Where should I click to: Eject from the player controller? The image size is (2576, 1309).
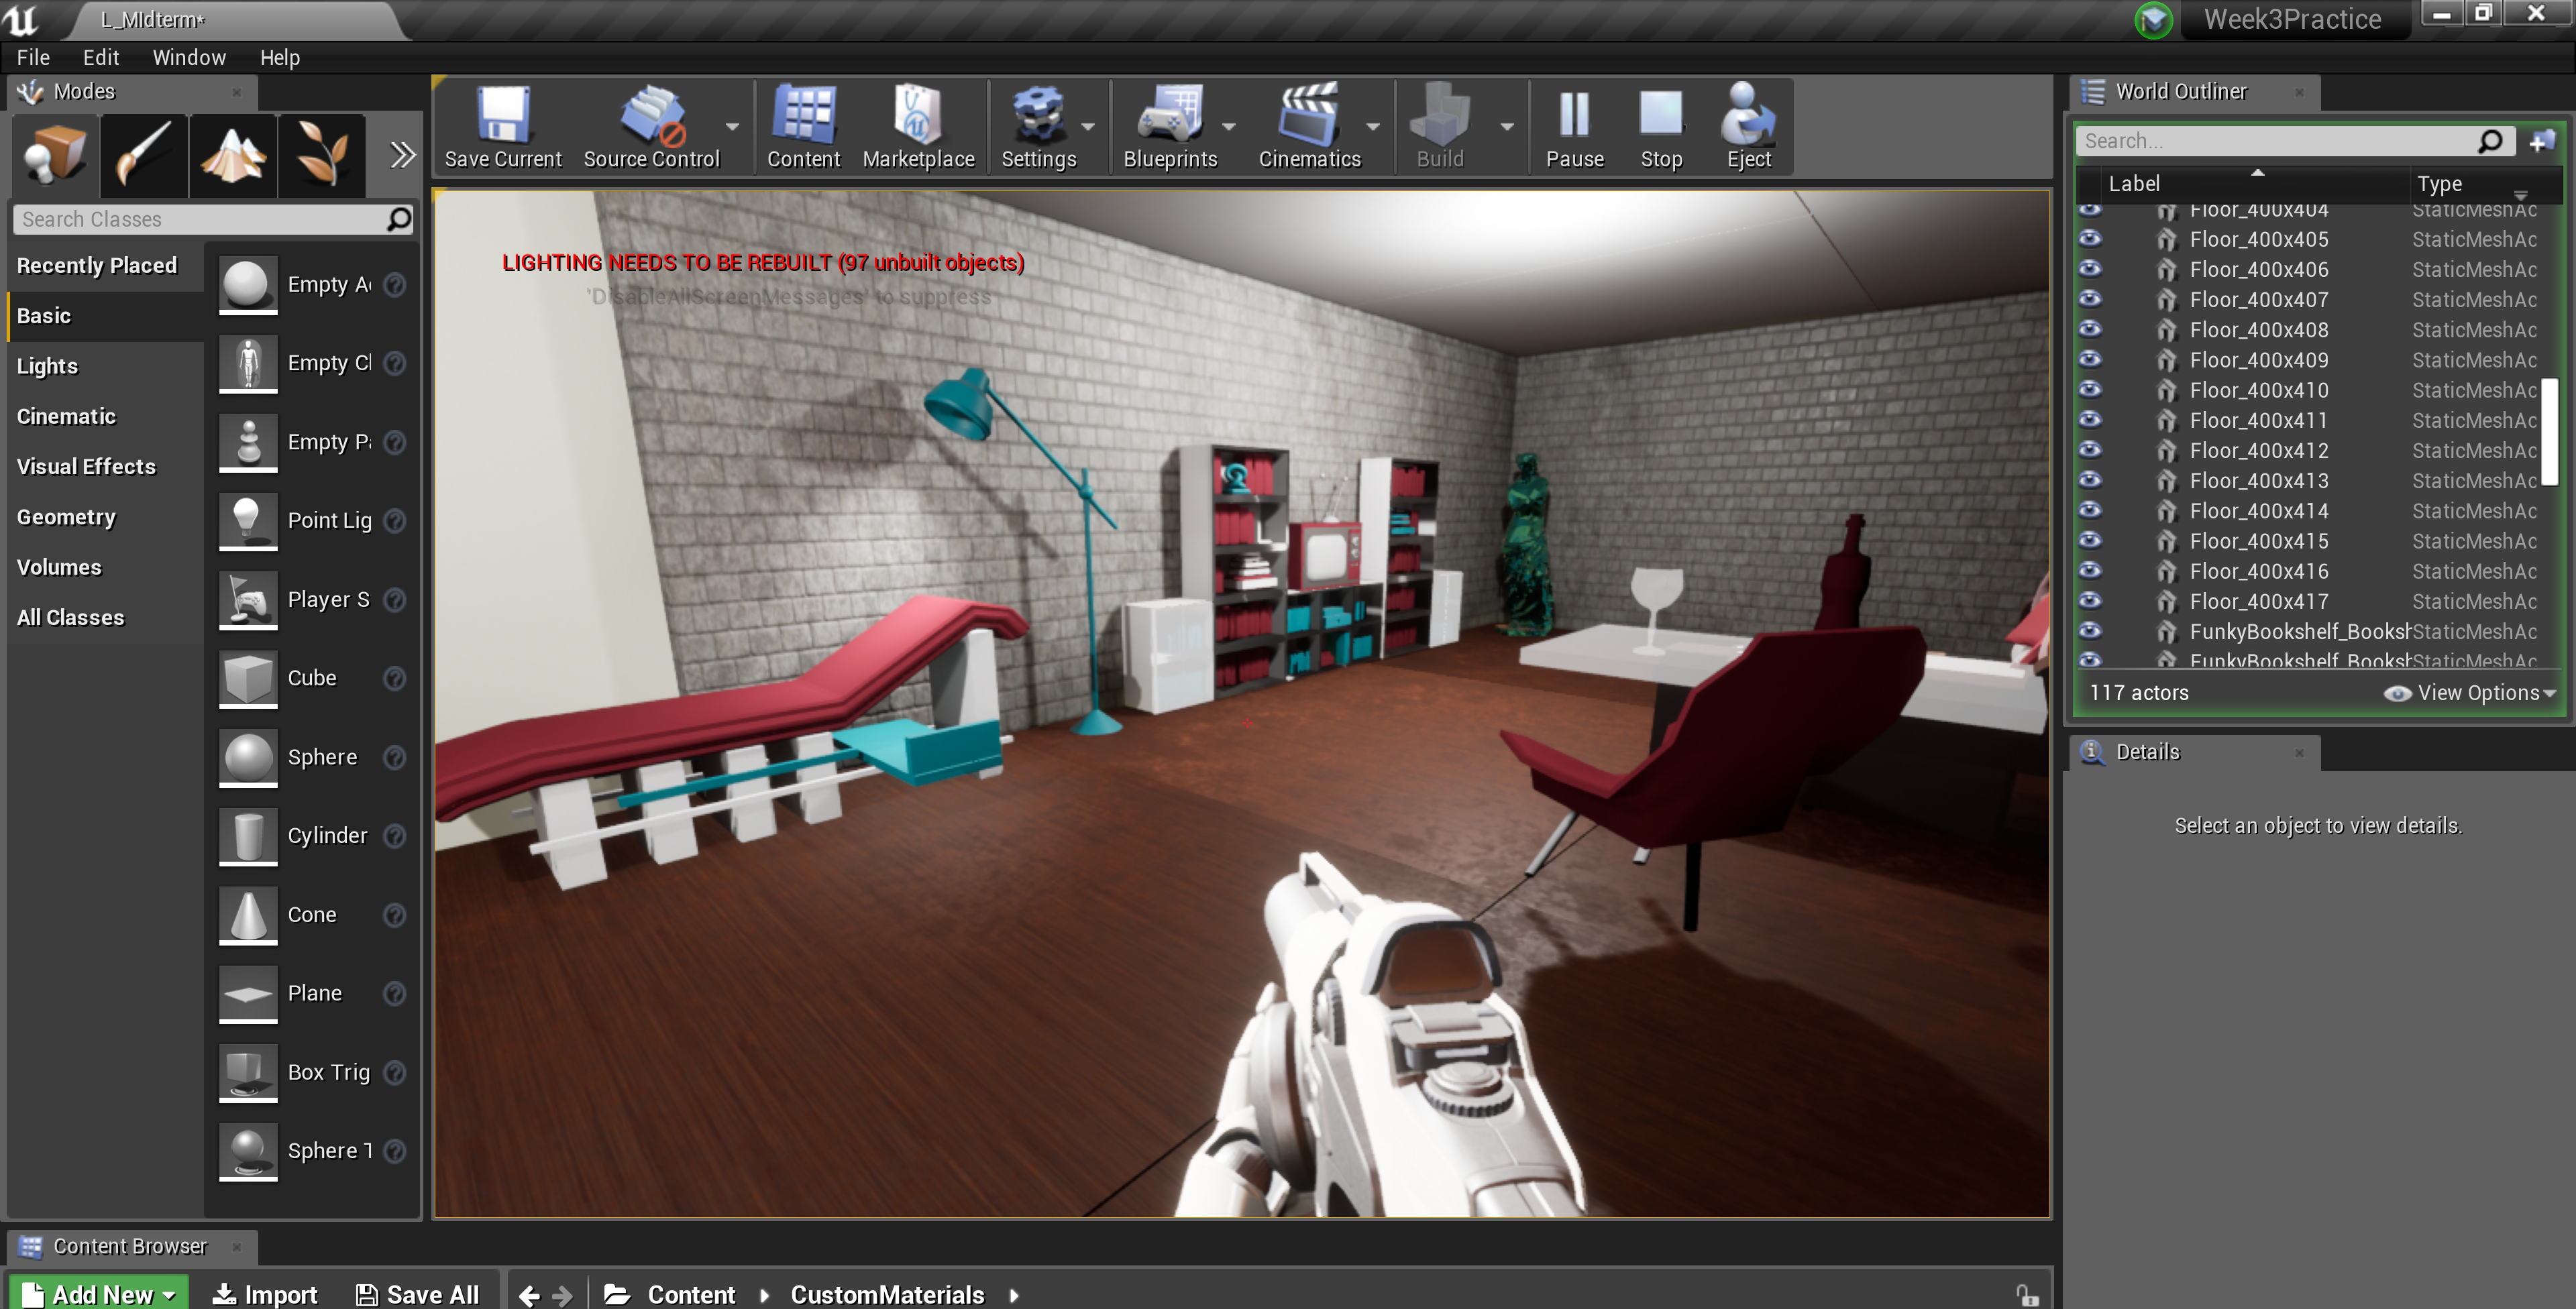click(x=1748, y=127)
